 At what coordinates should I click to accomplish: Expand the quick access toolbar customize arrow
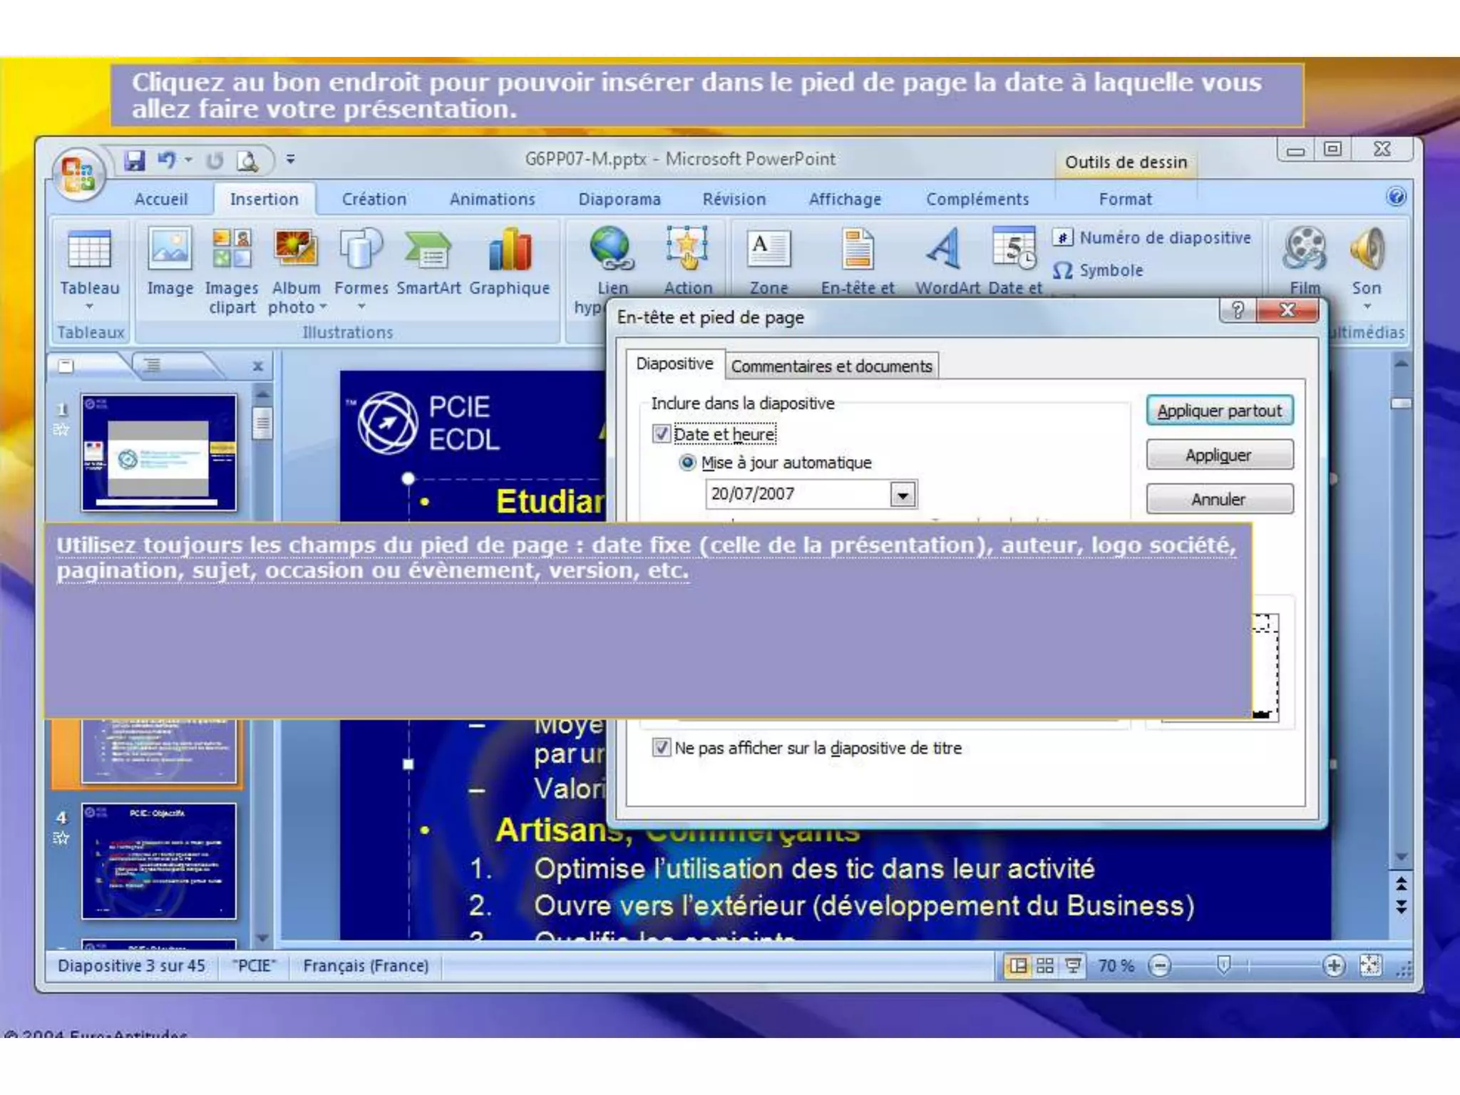click(x=290, y=160)
